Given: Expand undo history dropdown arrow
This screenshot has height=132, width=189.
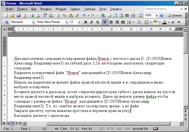Looking at the screenshot, I should 88,15.
